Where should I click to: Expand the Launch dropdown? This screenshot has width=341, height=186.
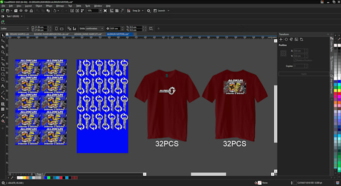168,10
